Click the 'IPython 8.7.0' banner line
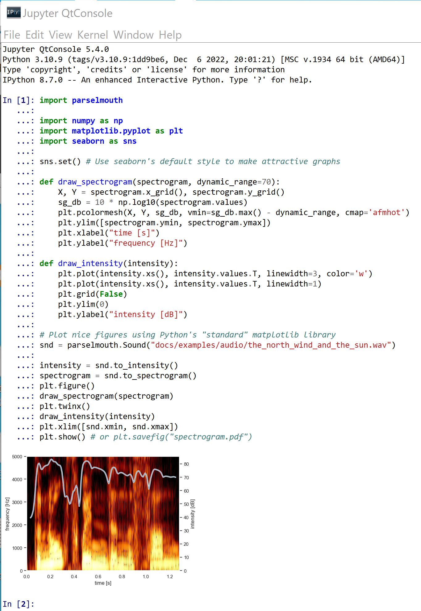 point(157,80)
